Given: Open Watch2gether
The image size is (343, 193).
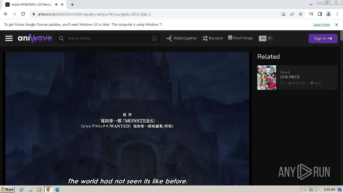Looking at the screenshot, I should click(182, 38).
